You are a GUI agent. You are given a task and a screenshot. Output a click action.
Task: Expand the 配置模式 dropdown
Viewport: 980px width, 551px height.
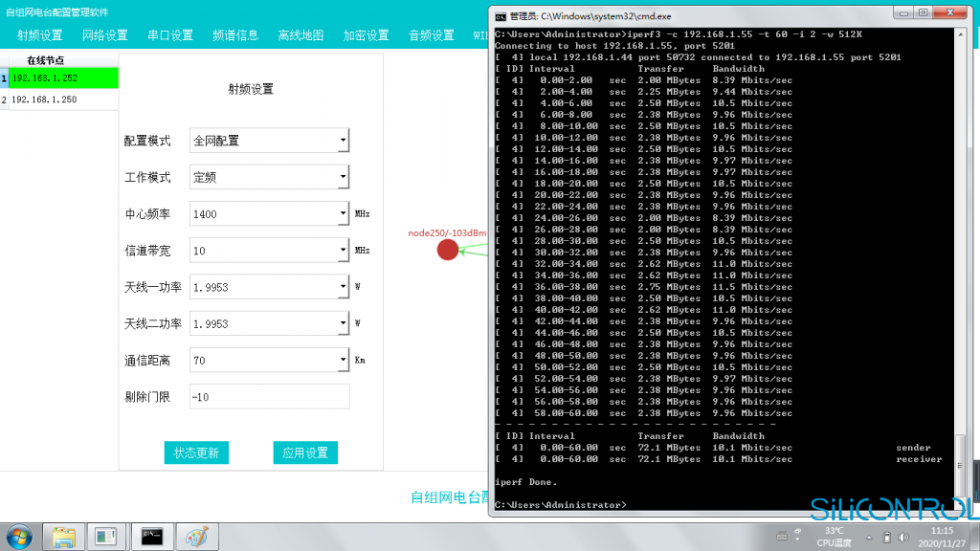point(343,141)
